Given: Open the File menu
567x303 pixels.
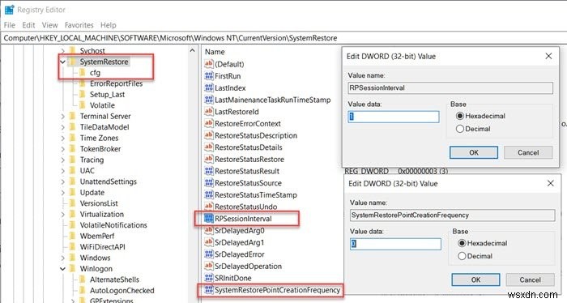Looking at the screenshot, I should coord(10,25).
